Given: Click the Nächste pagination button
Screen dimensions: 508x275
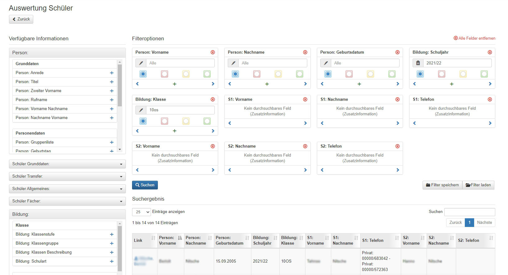Looking at the screenshot, I should pyautogui.click(x=484, y=223).
